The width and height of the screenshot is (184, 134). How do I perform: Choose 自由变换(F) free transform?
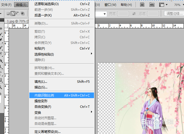point(62,107)
